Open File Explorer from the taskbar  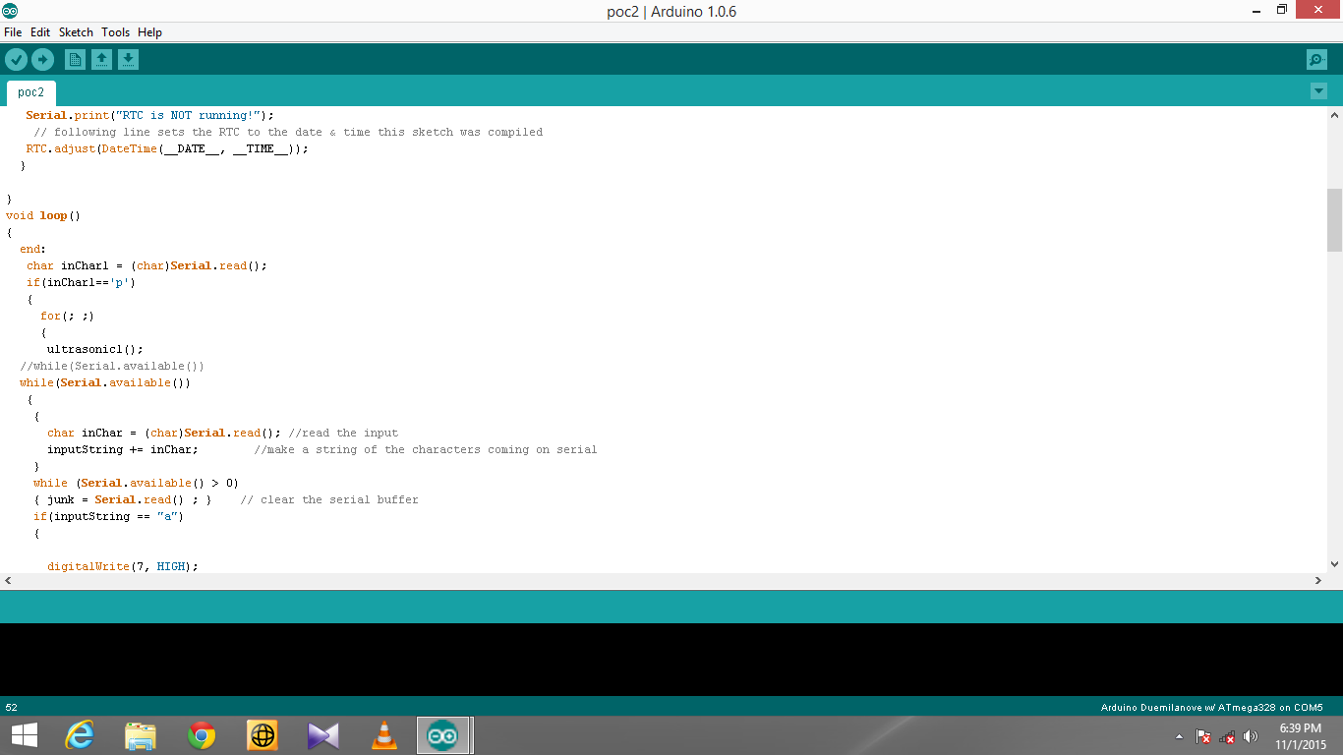141,735
